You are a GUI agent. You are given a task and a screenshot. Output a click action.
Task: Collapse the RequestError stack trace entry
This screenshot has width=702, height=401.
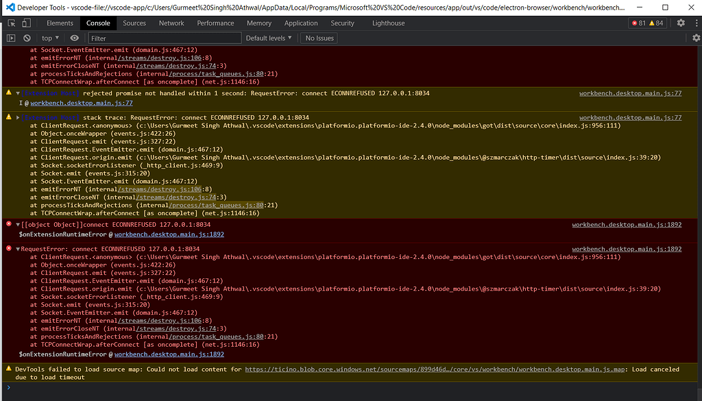18,250
